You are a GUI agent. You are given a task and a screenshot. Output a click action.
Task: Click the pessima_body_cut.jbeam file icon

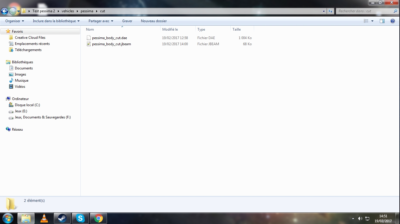coord(89,44)
